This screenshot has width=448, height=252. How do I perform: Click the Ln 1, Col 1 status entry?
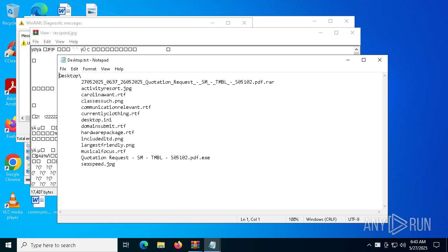tap(250, 219)
